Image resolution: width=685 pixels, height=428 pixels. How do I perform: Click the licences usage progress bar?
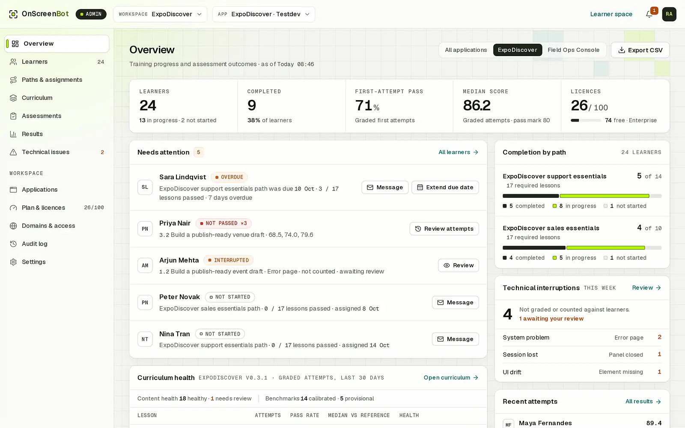(586, 120)
